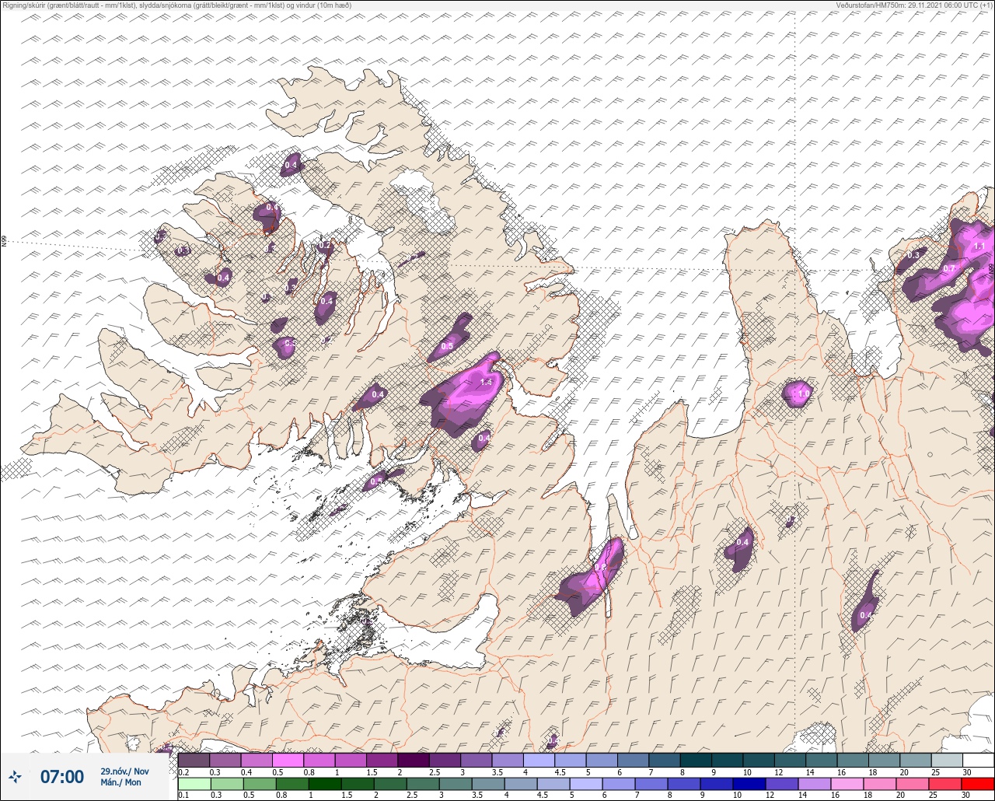995x801 pixels.
Task: Pick the pale mint-green first swatch of lower legend
Action: [x=194, y=783]
